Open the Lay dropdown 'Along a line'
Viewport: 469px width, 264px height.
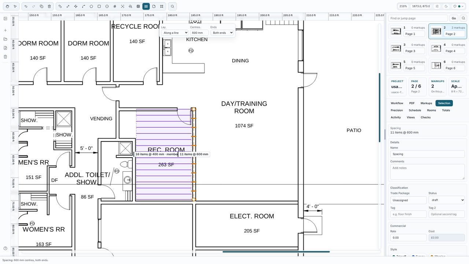pos(174,33)
